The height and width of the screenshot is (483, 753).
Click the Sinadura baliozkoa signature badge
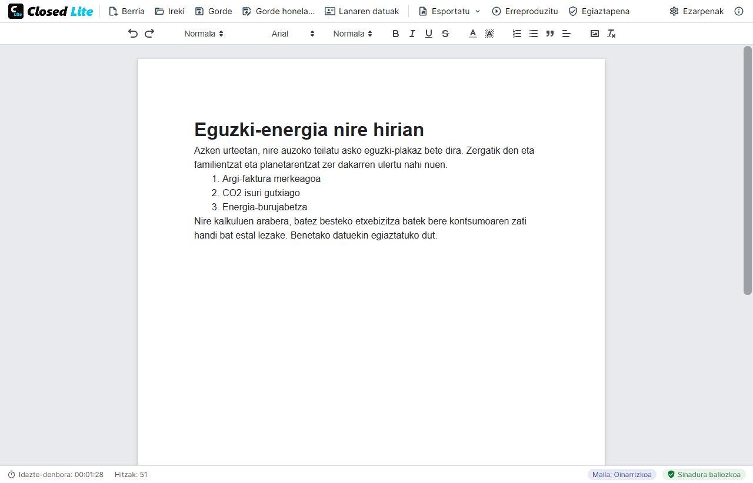tap(704, 475)
